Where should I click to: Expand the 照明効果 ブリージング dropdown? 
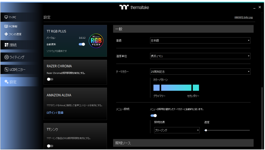(x=177, y=131)
